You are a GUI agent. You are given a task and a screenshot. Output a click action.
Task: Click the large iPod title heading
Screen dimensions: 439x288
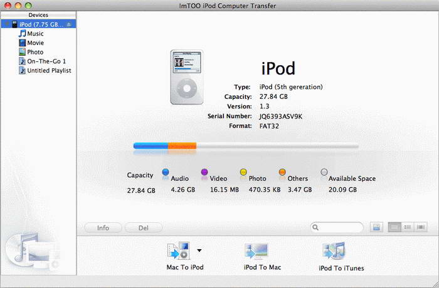pos(278,68)
